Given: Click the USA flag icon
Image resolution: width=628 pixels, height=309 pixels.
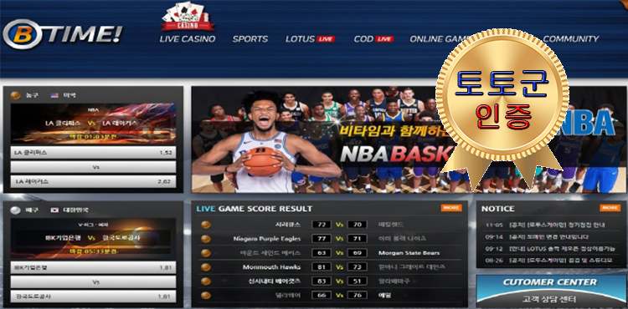Looking at the screenshot, I should point(55,95).
